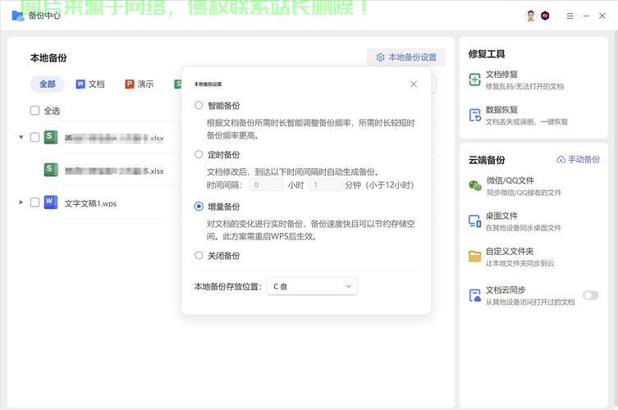Collapse the first xlsx backup group

pyautogui.click(x=21, y=138)
